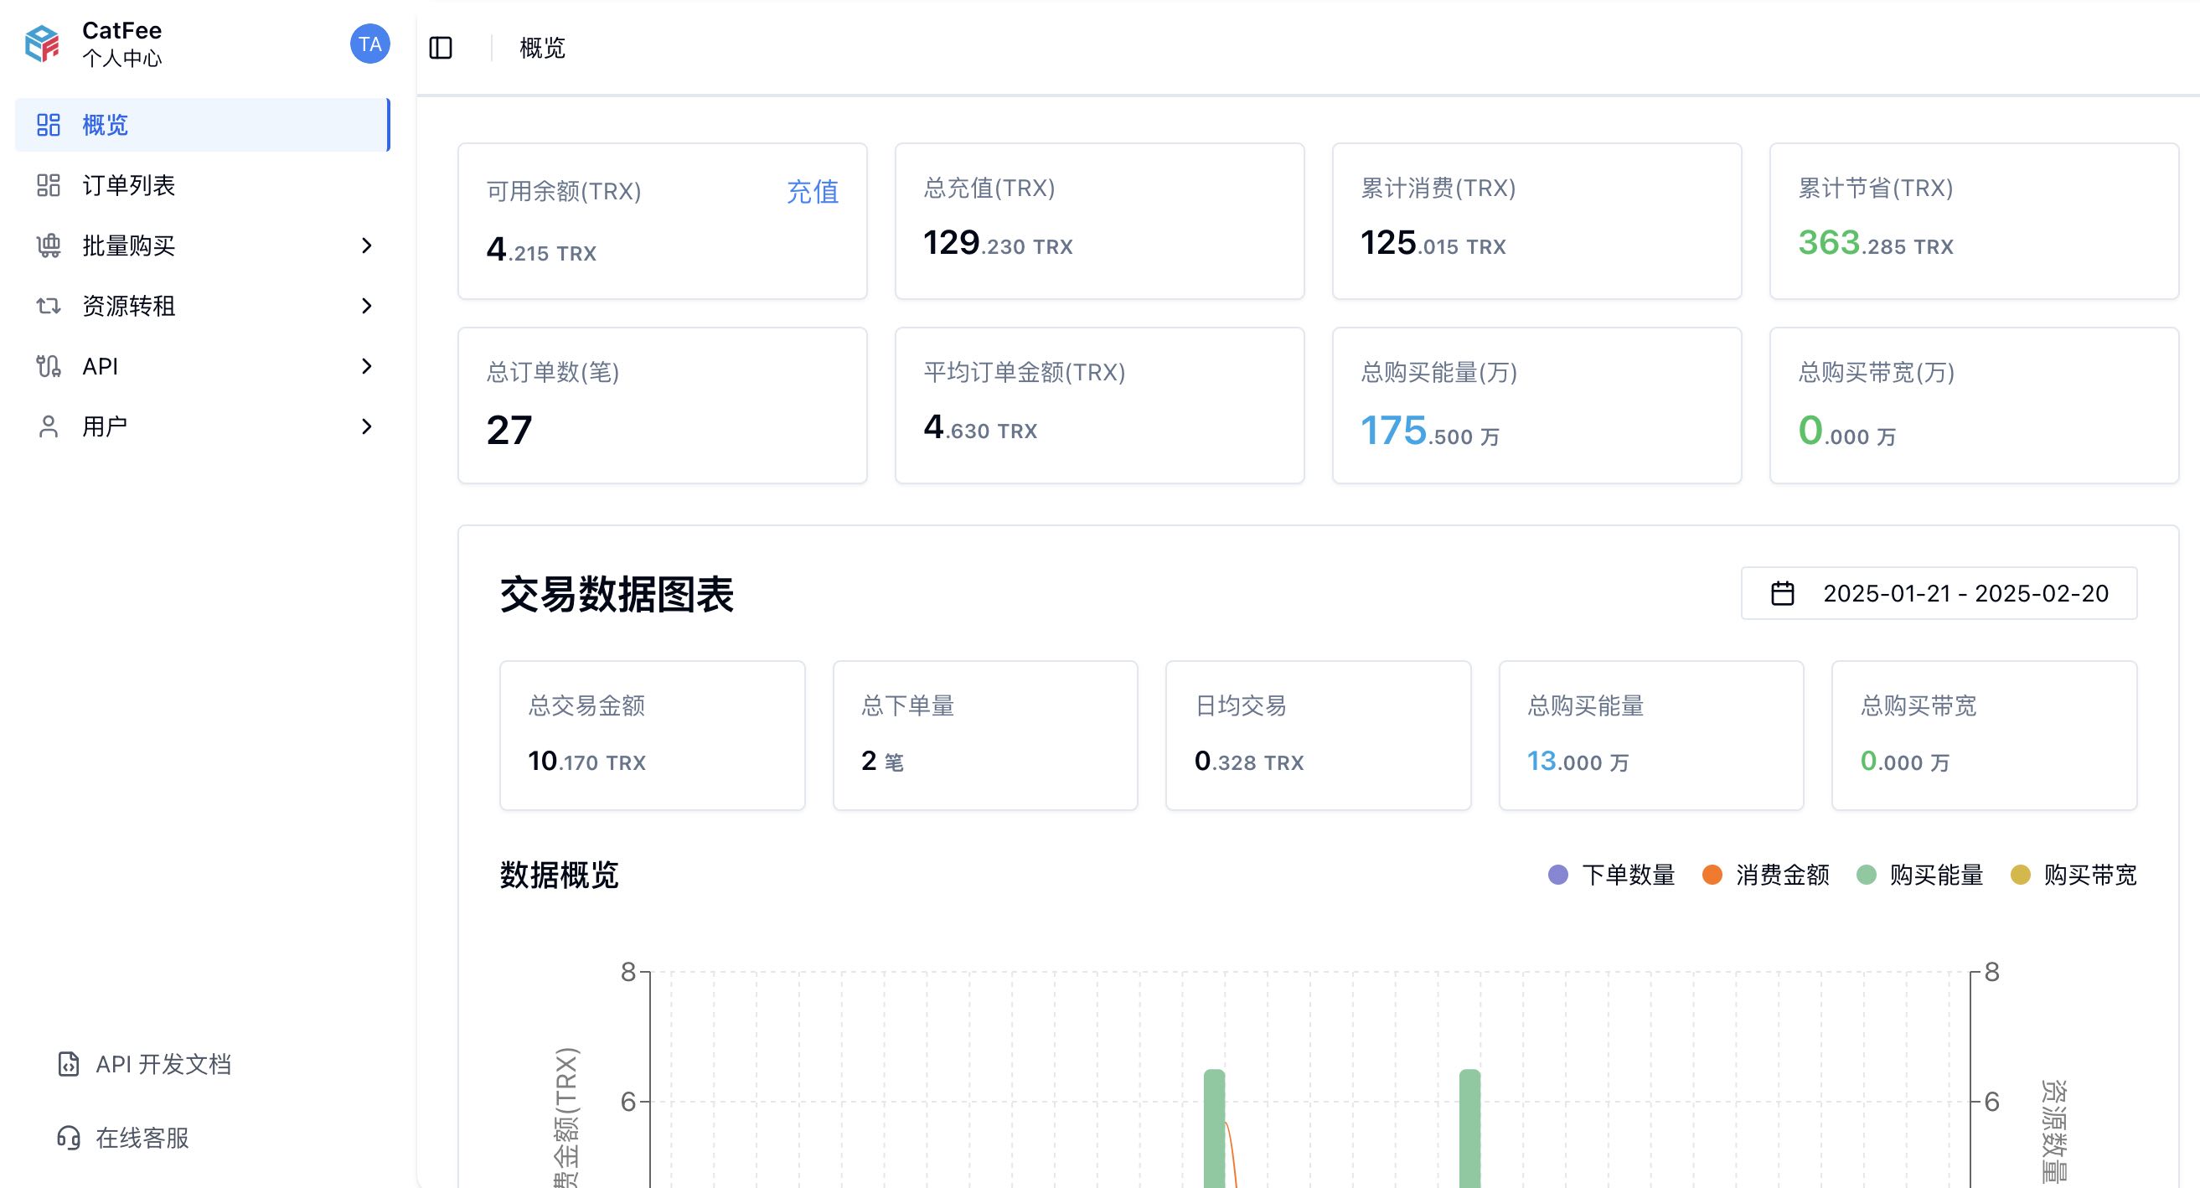Toggle 购买带宽 yellow legend dot

pyautogui.click(x=2020, y=875)
